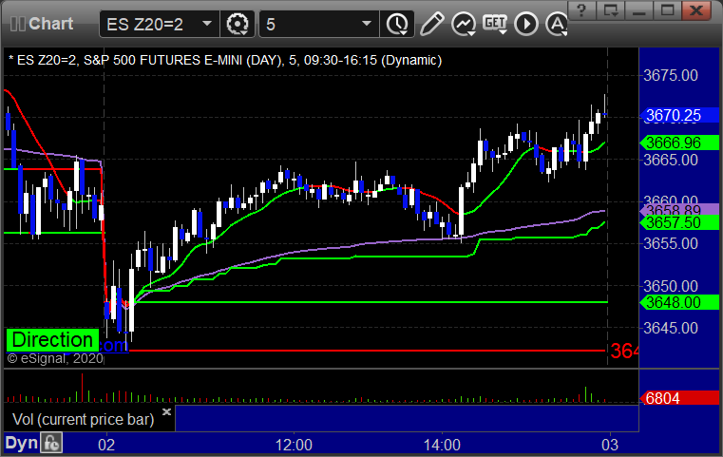Click the symbol settings gear icon
Viewport: 723px width, 457px height.
238,24
